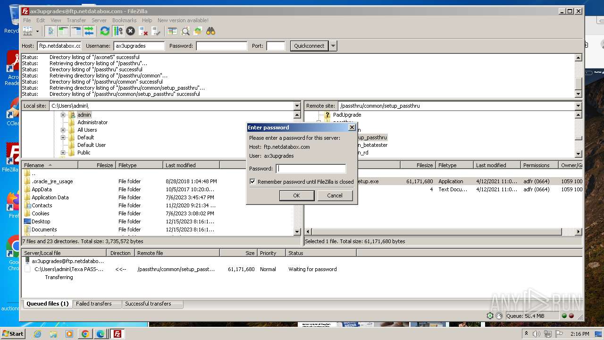Screen dimensions: 604x340
Task: Open the Edit menu
Action: coord(41,20)
